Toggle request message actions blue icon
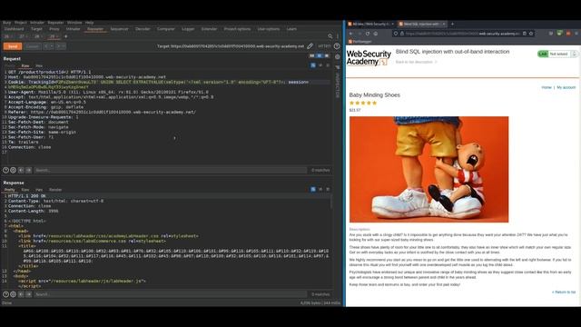This screenshot has height=327, width=581. coord(313,65)
